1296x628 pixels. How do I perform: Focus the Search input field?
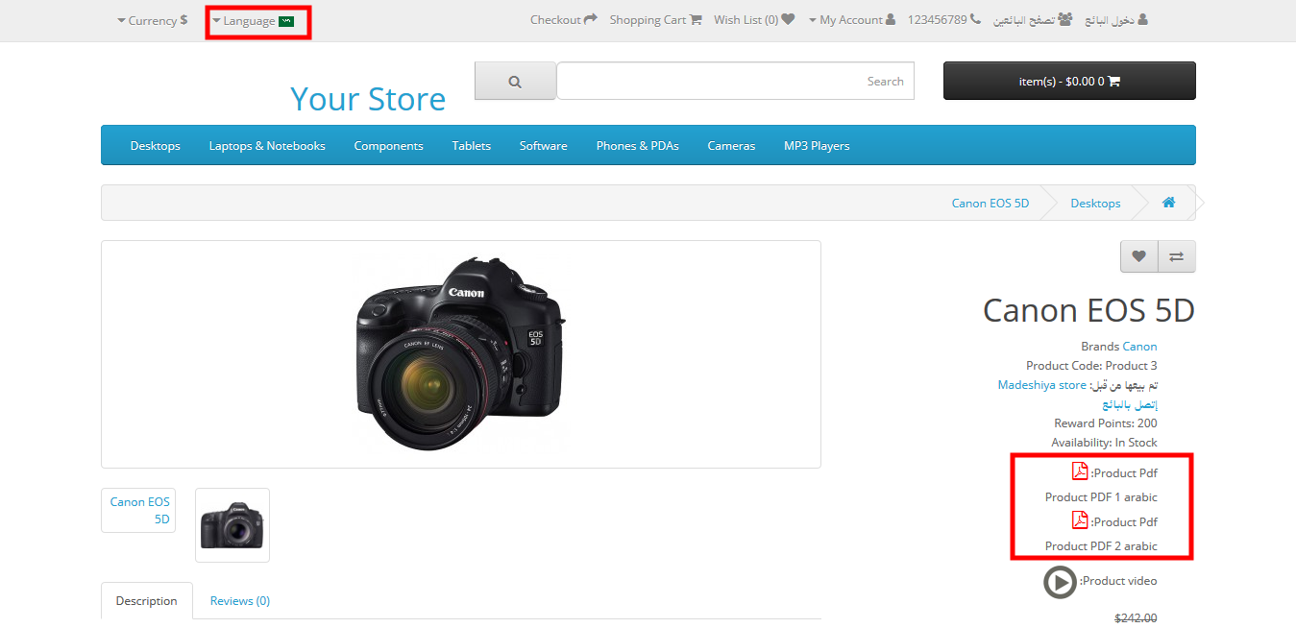[735, 82]
